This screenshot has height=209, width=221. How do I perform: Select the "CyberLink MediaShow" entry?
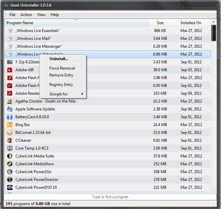[108, 164]
